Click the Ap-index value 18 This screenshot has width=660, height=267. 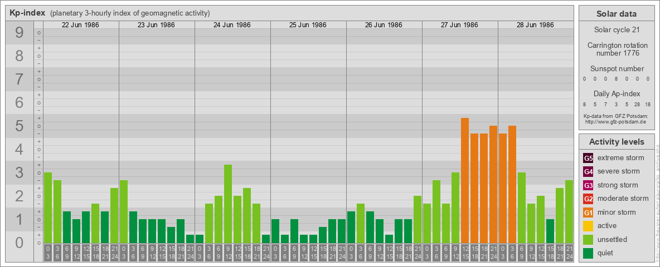pos(648,104)
